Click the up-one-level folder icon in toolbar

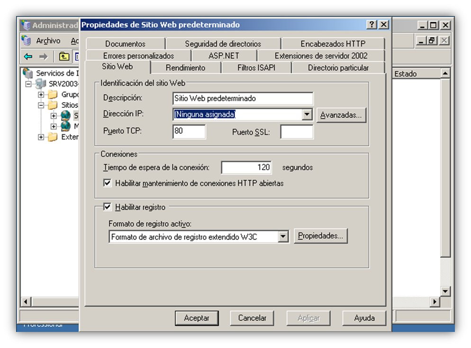pos(64,56)
